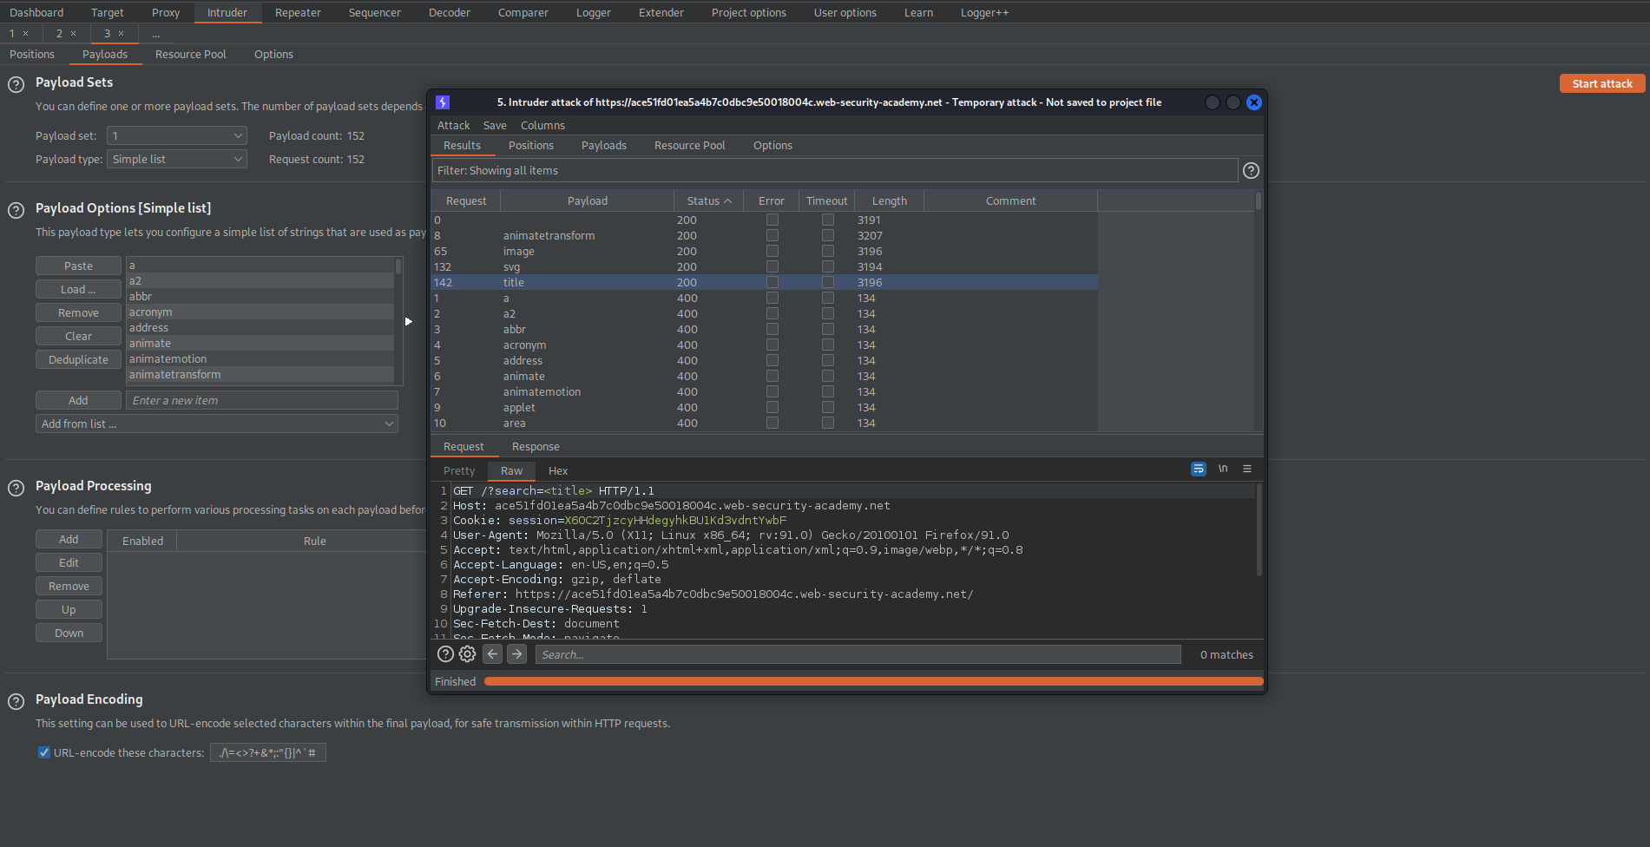
Task: Tick Error checkbox for request 0
Action: click(772, 220)
